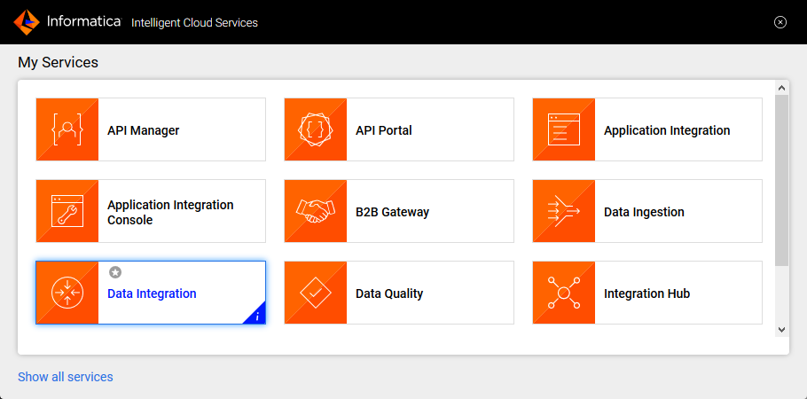Click the scroll down arrow in services list
This screenshot has height=399, width=807.
pos(781,329)
